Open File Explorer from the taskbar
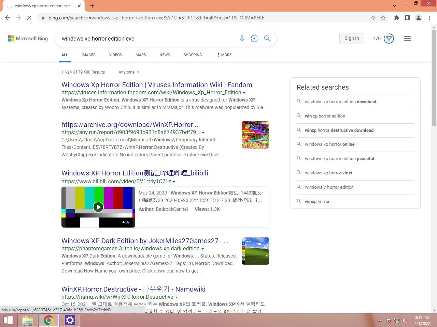Screen dimensions: 437x327 pos(28,320)
